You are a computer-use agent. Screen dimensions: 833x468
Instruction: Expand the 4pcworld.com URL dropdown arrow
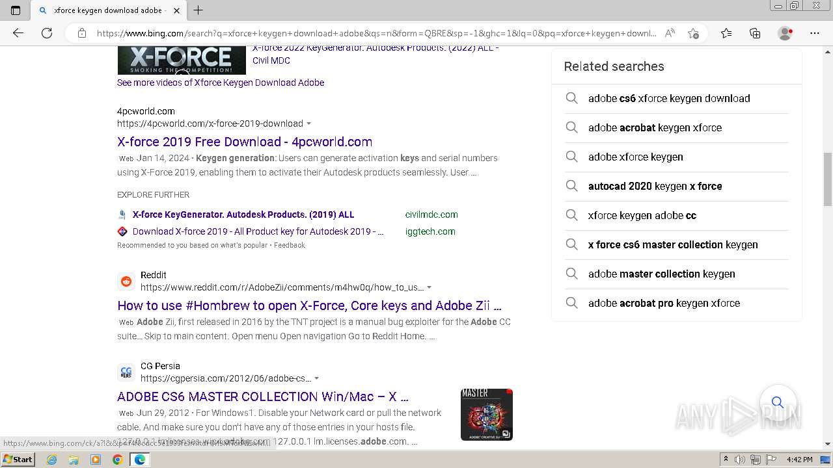pos(309,123)
